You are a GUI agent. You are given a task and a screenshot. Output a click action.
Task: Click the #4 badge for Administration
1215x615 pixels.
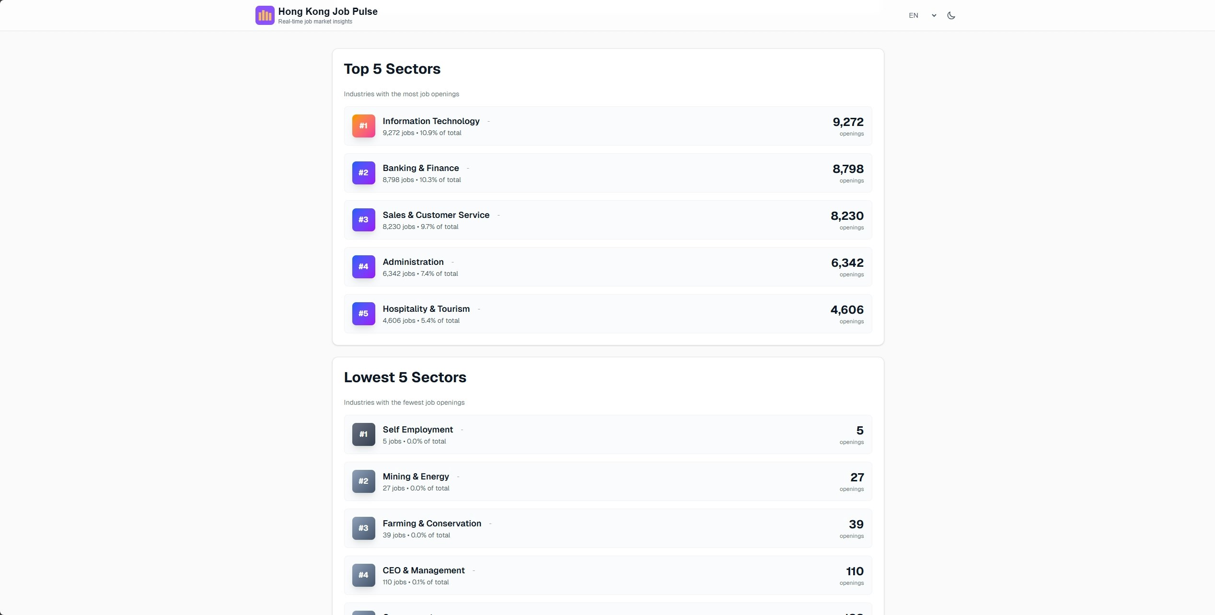click(364, 267)
